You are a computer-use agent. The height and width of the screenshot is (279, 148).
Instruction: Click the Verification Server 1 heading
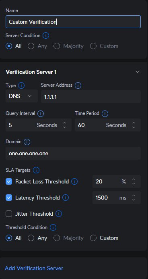click(31, 72)
